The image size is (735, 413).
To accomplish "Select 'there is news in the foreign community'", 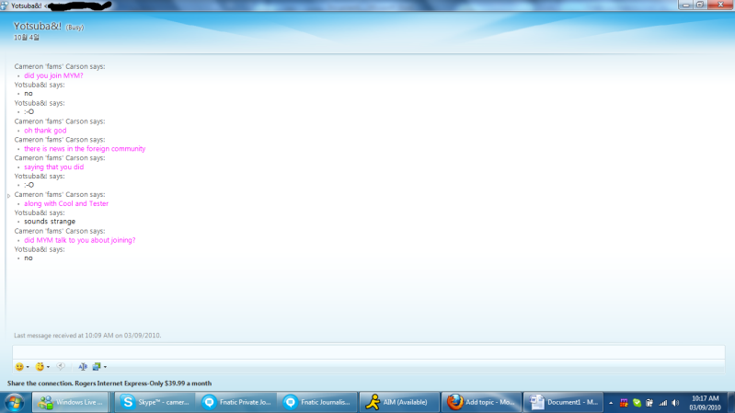I will tap(85, 149).
